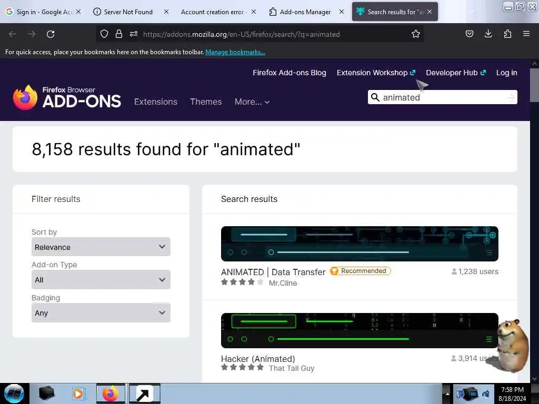Open the arrow shortcut taskbar app
Image resolution: width=539 pixels, height=404 pixels.
click(x=144, y=393)
